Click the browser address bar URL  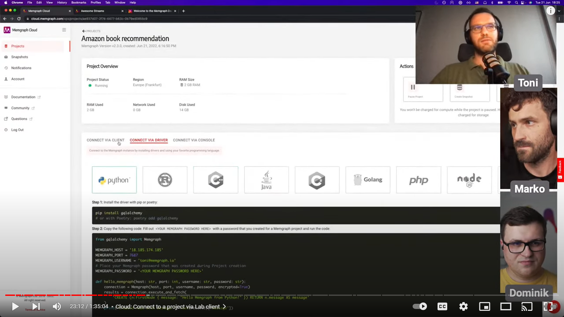click(x=89, y=18)
